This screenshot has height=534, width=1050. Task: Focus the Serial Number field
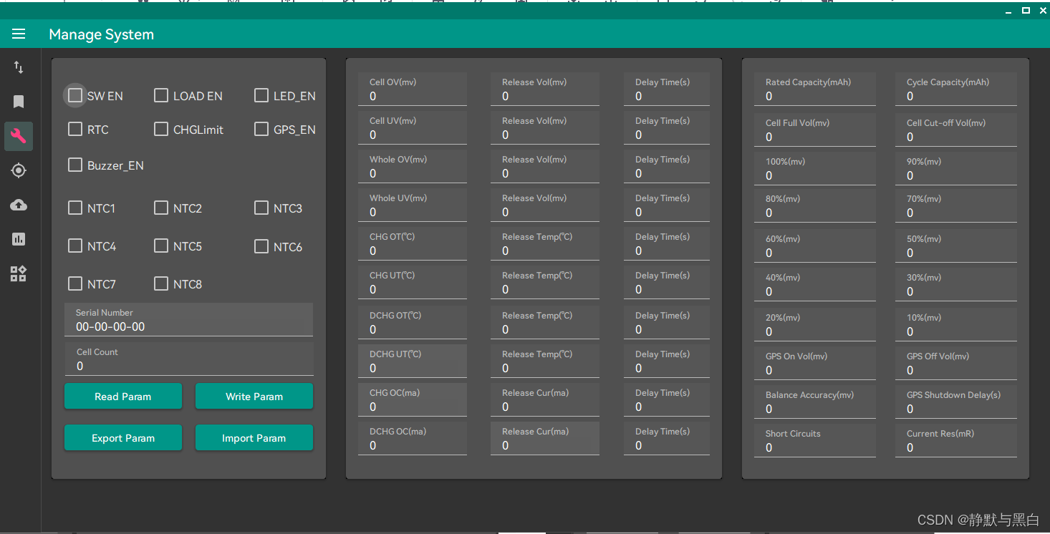(188, 319)
